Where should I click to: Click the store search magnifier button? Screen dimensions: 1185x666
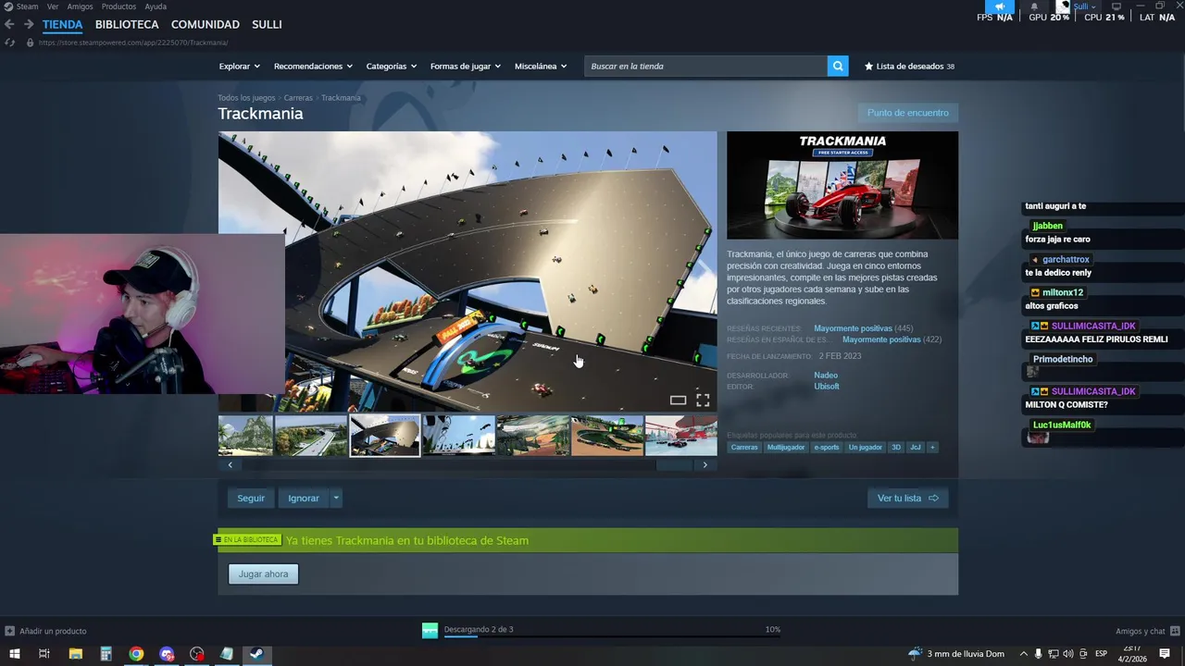(x=838, y=66)
